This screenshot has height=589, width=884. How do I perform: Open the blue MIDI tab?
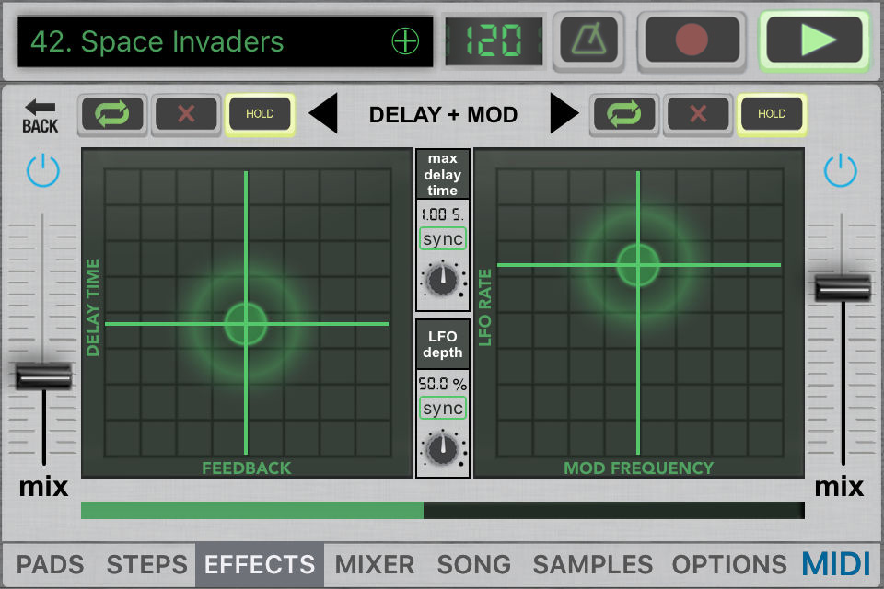(x=836, y=564)
